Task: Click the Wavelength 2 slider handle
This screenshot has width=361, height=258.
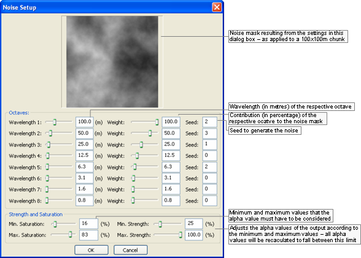Action: pos(50,133)
